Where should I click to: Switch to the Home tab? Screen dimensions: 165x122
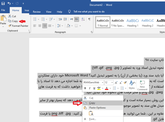[x=16, y=10]
